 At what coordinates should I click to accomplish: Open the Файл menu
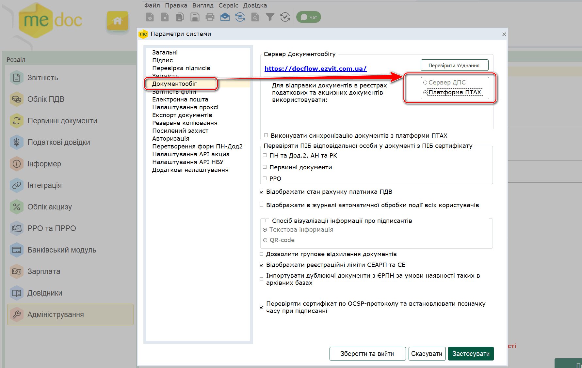tap(152, 6)
